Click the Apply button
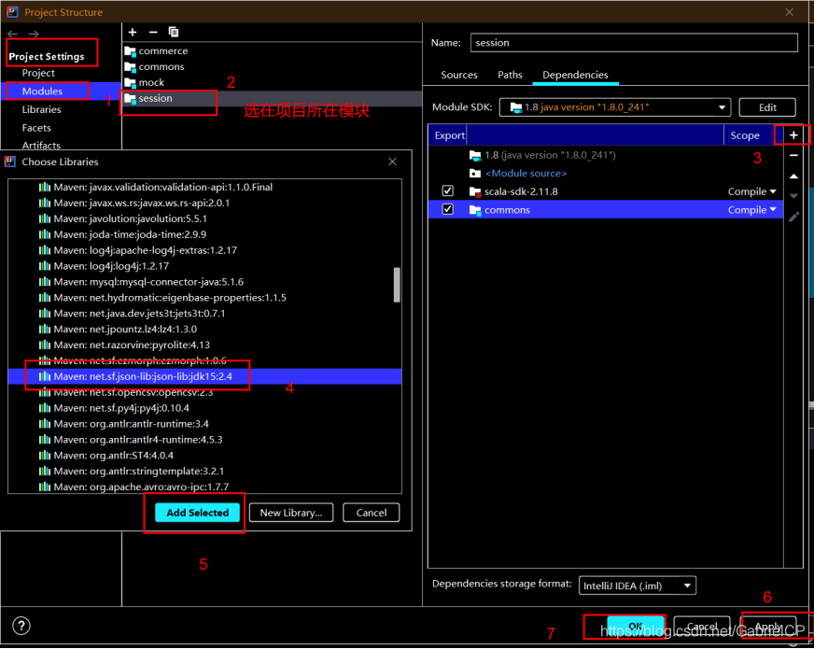This screenshot has width=814, height=649. pyautogui.click(x=768, y=626)
